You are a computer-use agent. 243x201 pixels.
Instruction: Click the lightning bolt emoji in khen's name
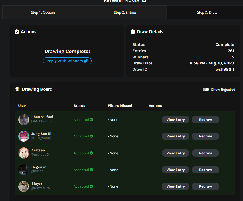coord(42,117)
